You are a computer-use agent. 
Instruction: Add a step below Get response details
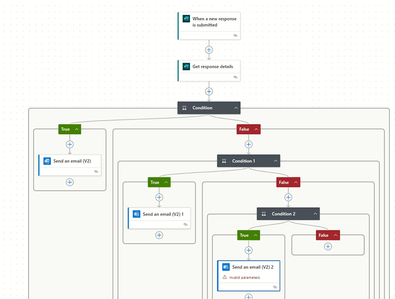tap(209, 91)
